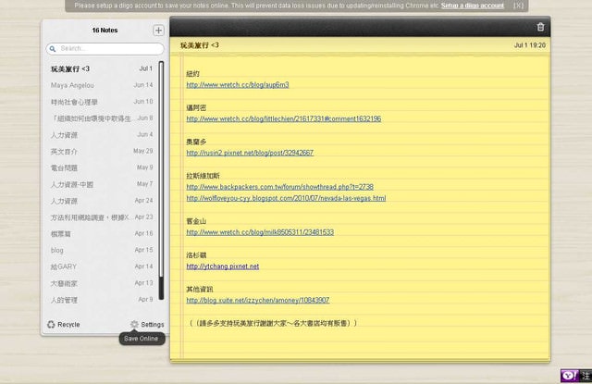Open the note dated Apr 23
Image resolution: width=592 pixels, height=384 pixels.
pos(102,217)
